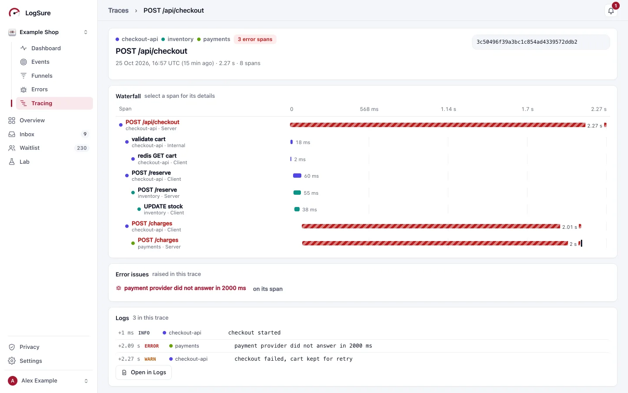Click the Waitlist people icon
628x393 pixels.
12,148
